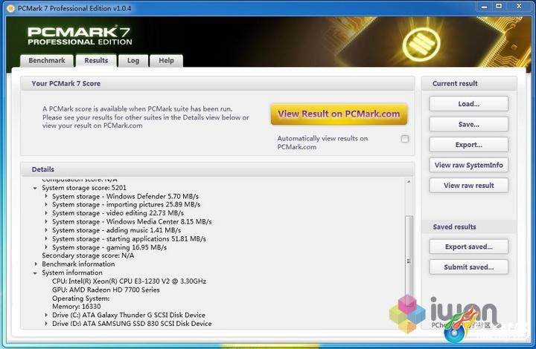Expand the Benchmark information node

(x=36, y=264)
